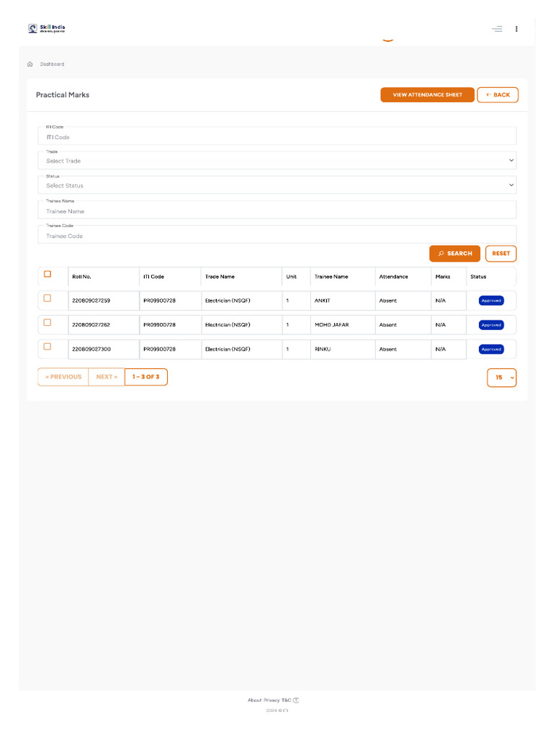Click the Trainee Name column header

coord(331,277)
